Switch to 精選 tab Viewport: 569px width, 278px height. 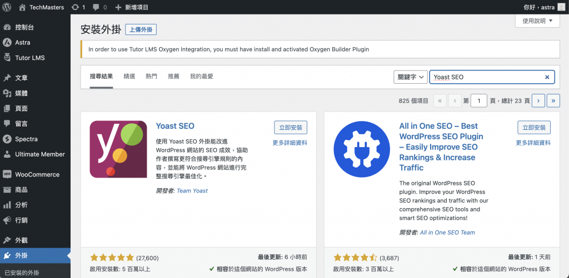[129, 77]
